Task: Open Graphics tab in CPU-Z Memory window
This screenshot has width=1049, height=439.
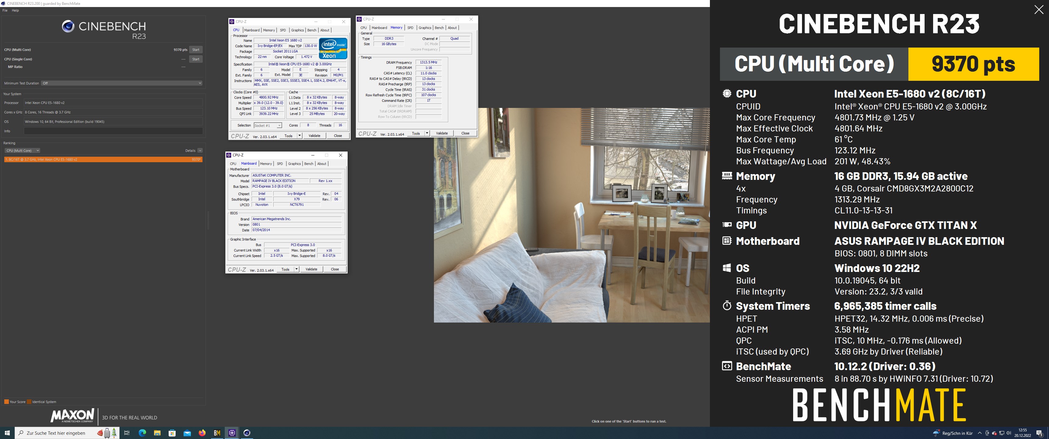Action: pyautogui.click(x=425, y=28)
